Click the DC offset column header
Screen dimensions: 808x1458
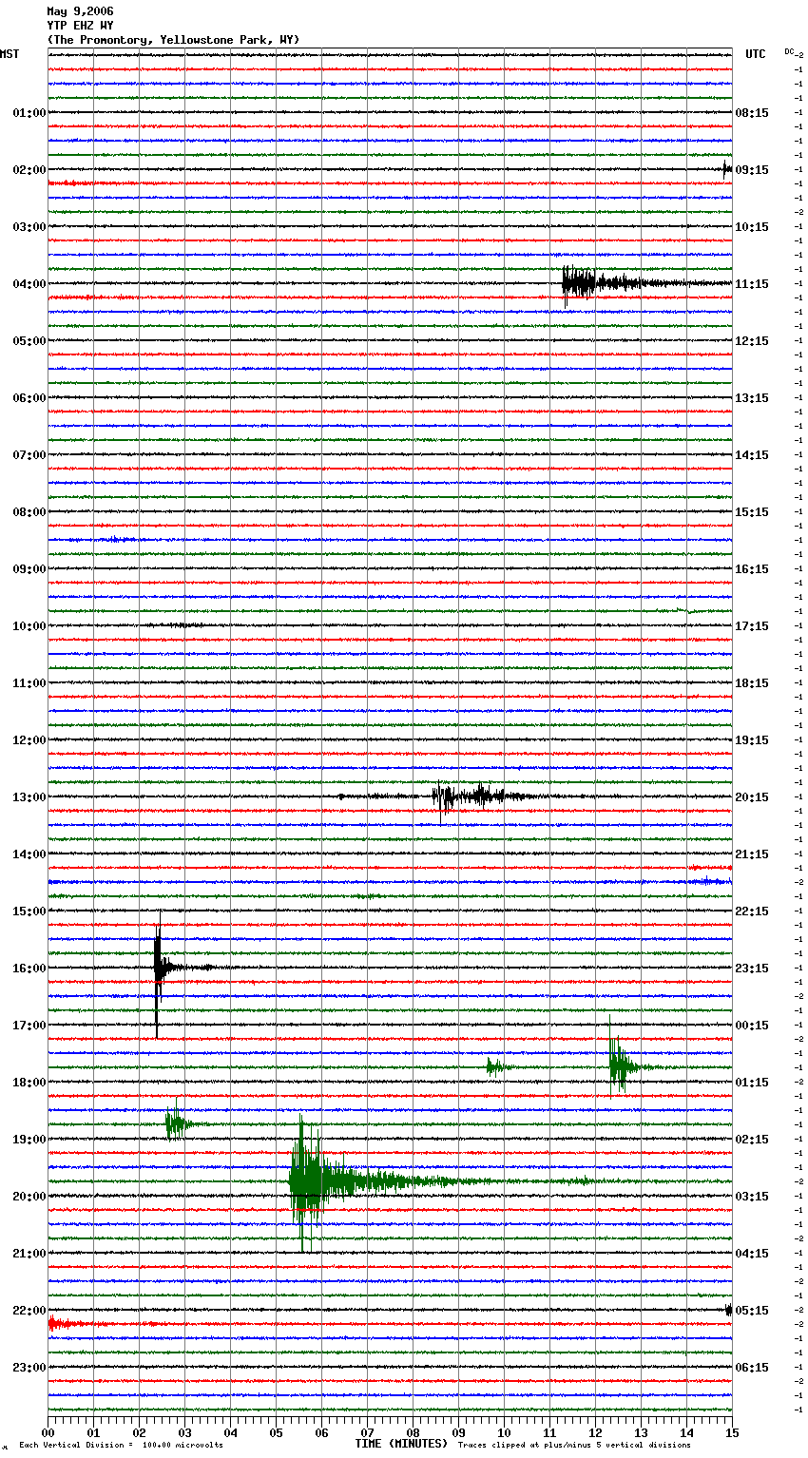pos(790,51)
